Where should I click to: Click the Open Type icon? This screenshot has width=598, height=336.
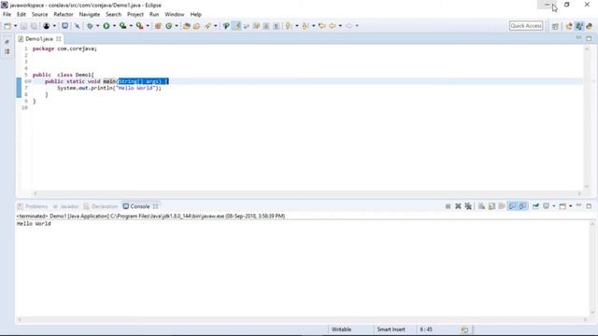point(187,26)
